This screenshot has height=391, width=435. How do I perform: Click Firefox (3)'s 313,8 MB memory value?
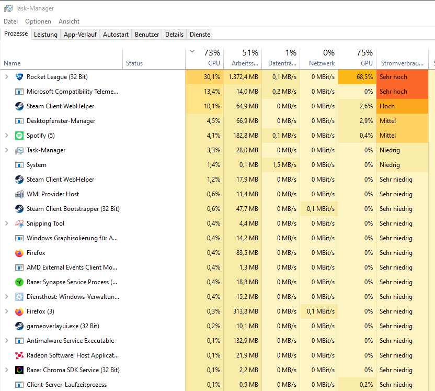pos(243,311)
